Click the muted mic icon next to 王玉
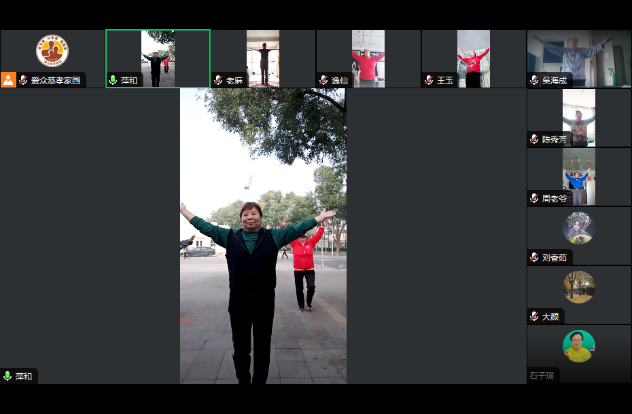 pyautogui.click(x=429, y=80)
